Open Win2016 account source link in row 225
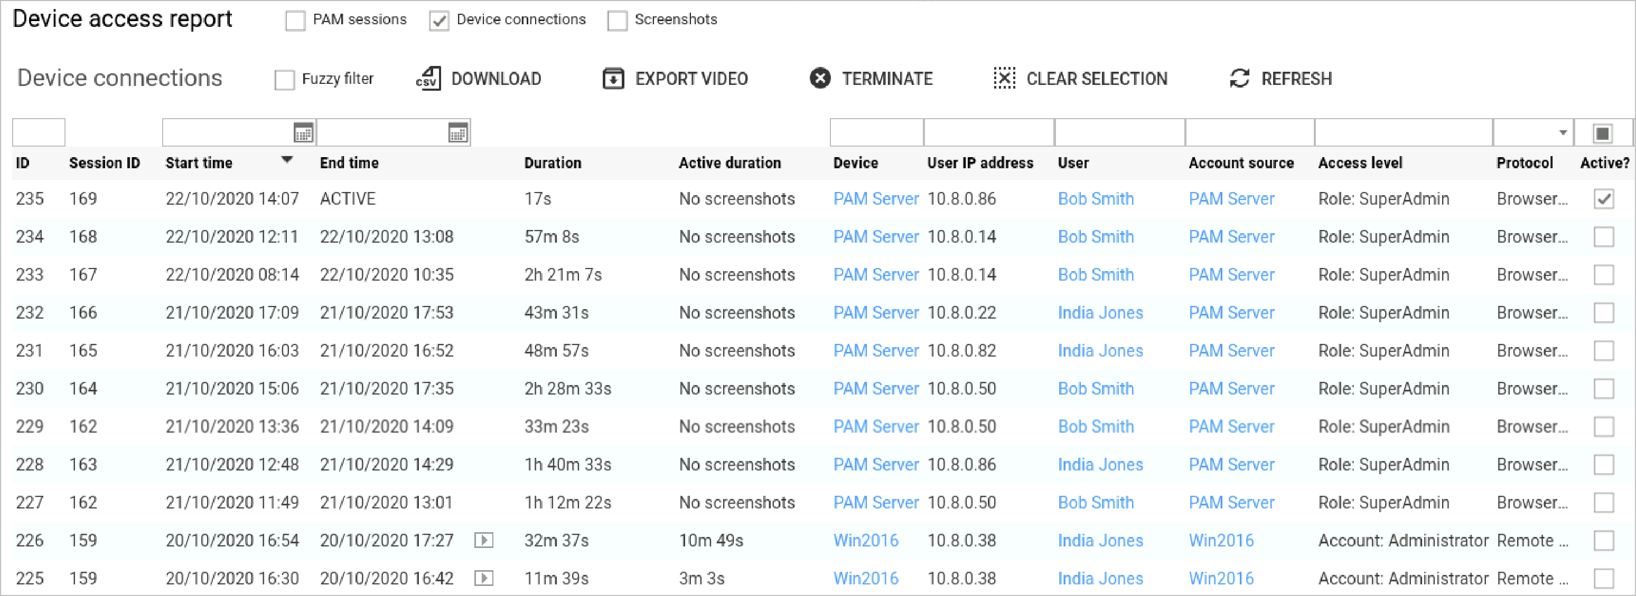The width and height of the screenshot is (1636, 596). pyautogui.click(x=1221, y=578)
